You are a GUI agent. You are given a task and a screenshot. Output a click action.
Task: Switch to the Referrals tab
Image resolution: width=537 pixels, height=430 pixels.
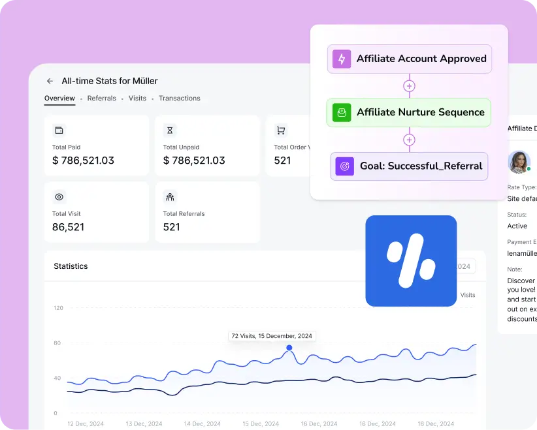(x=102, y=98)
